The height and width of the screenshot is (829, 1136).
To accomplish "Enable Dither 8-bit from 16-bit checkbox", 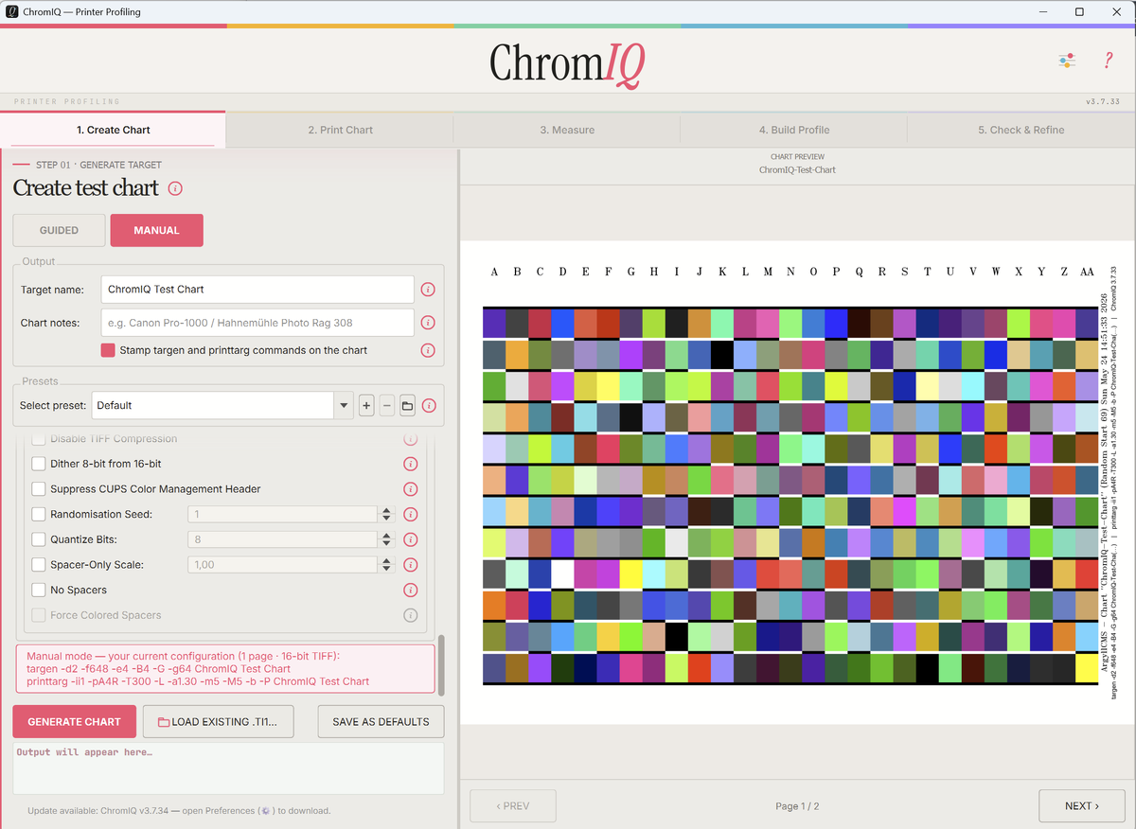I will 39,464.
